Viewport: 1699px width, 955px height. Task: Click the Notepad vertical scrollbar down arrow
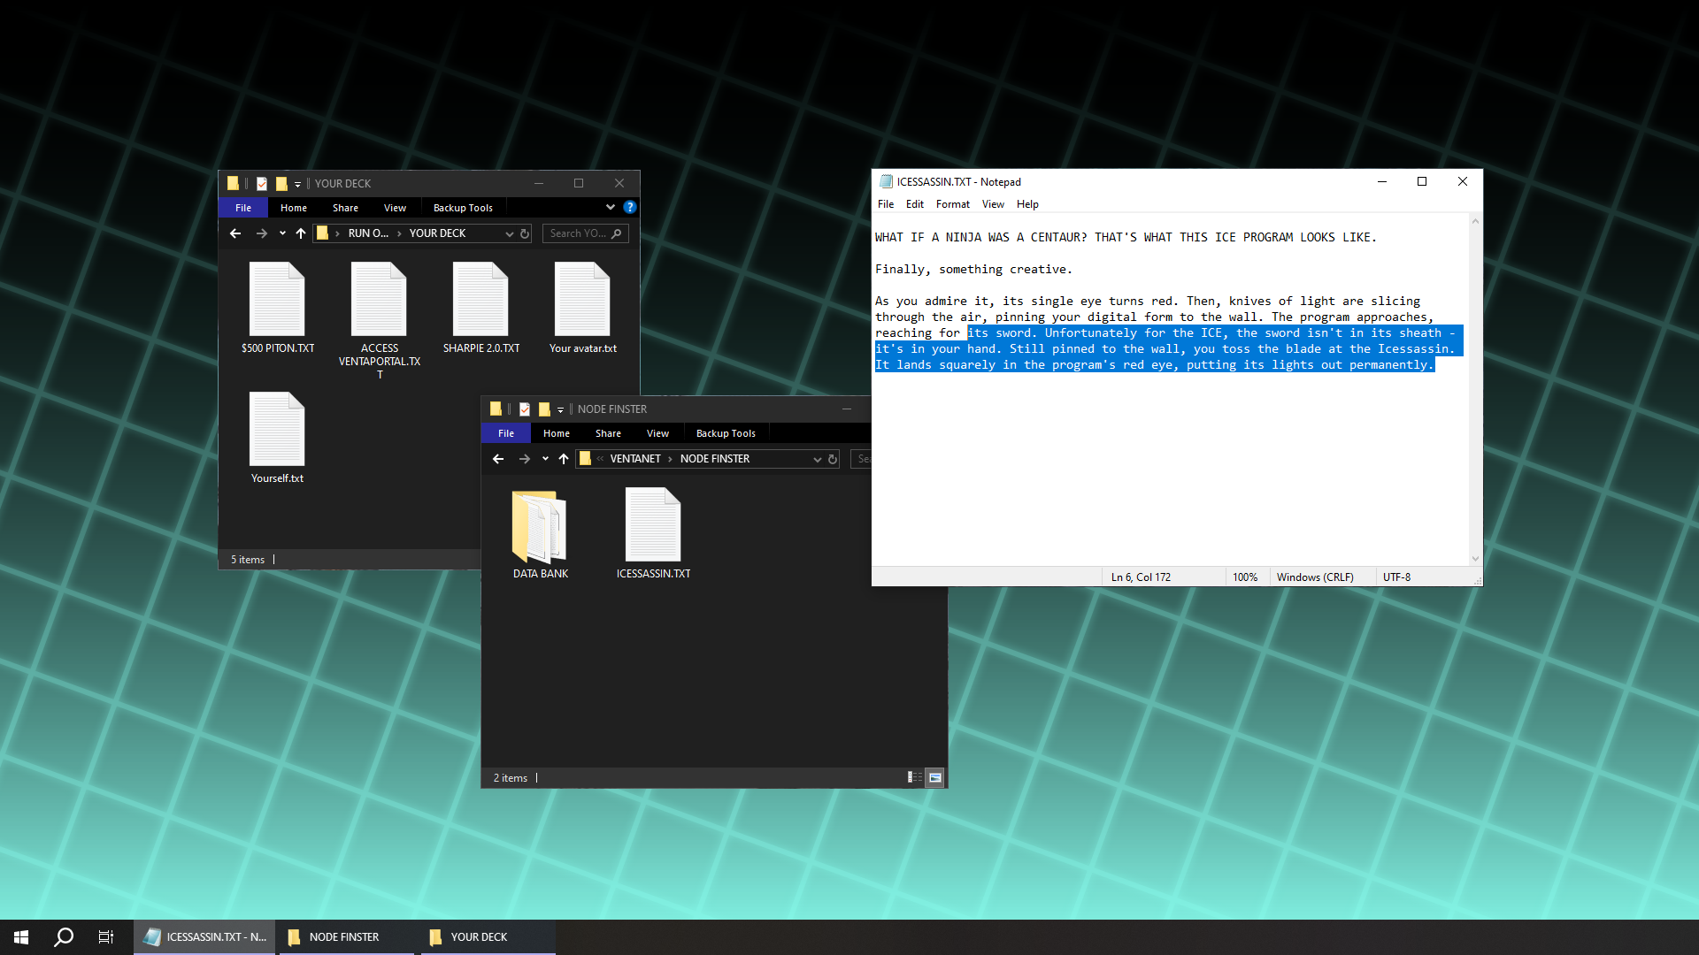tap(1475, 558)
